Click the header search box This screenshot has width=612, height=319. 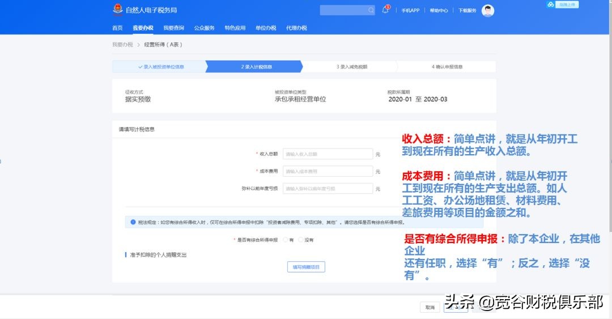coord(347,10)
